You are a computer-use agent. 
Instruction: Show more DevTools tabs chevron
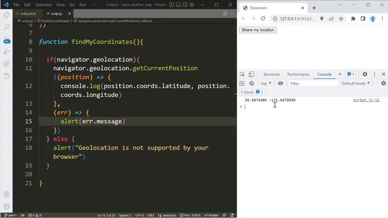coord(339,74)
